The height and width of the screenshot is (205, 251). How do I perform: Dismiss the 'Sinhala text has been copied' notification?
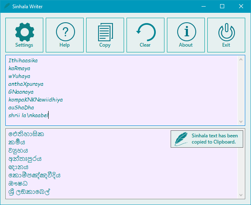(207, 139)
